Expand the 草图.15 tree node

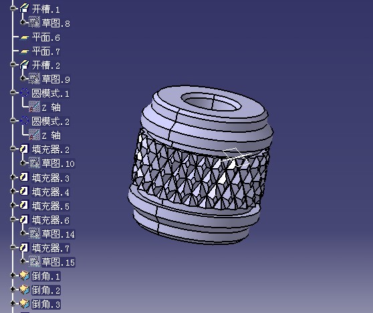click(x=23, y=261)
